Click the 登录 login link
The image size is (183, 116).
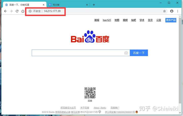tap(150, 20)
